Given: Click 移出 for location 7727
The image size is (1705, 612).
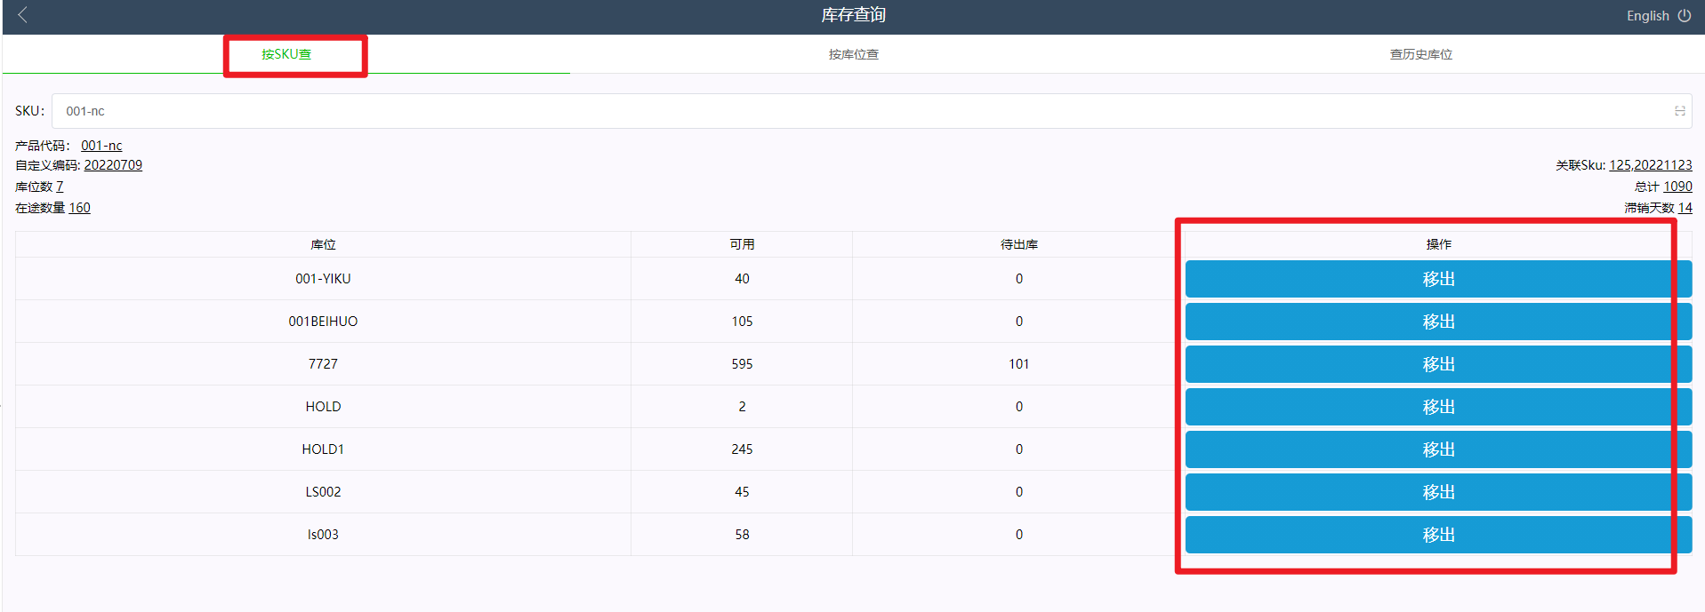Looking at the screenshot, I should [x=1438, y=364].
